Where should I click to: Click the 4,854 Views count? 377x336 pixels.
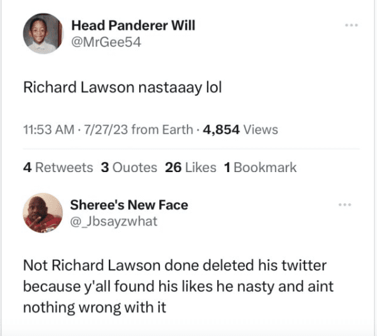pos(240,130)
